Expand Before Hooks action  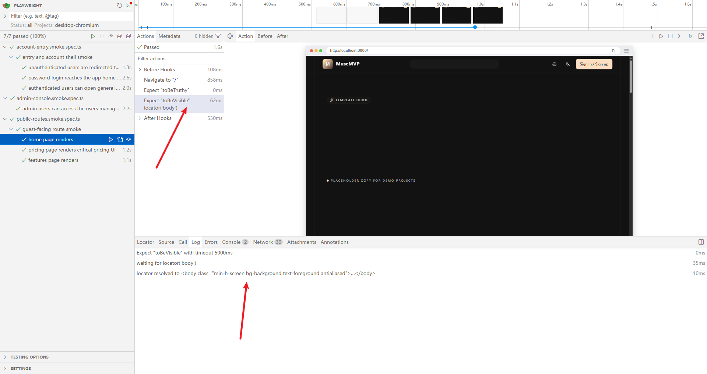click(140, 70)
